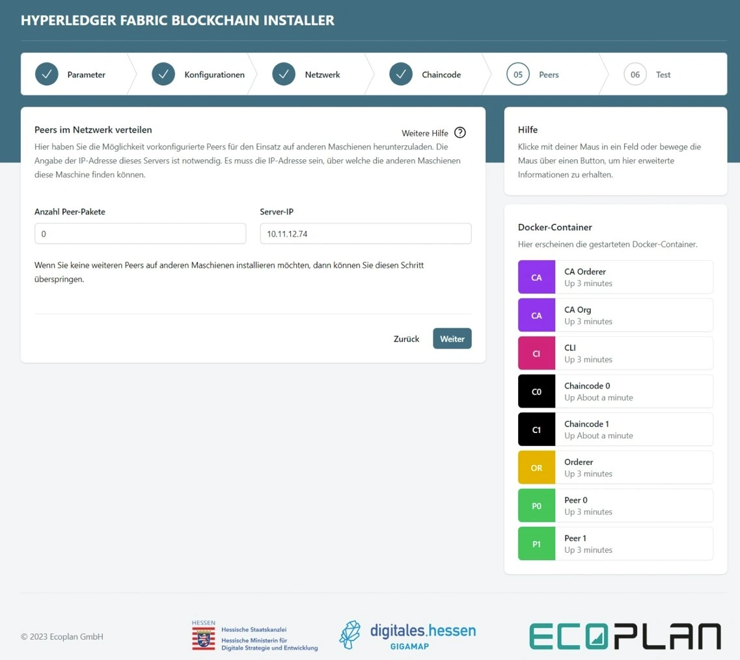Focus the Anzahl Peer-Pakete input field
The height and width of the screenshot is (660, 740).
tap(140, 233)
